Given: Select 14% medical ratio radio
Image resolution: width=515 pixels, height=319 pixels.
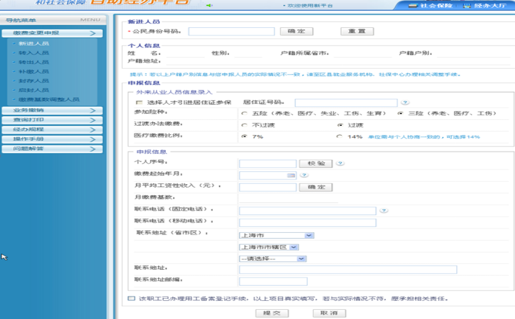Looking at the screenshot, I should click(339, 136).
